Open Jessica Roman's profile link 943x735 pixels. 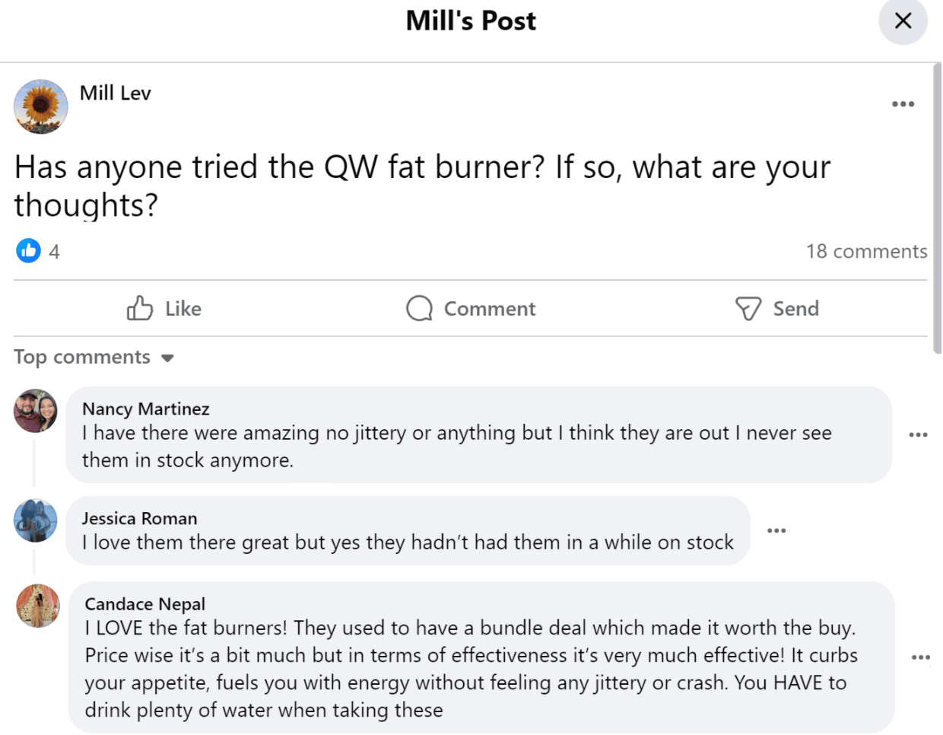point(140,518)
